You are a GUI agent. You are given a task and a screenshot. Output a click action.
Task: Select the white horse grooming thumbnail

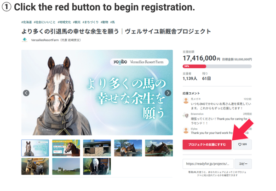point(97,166)
